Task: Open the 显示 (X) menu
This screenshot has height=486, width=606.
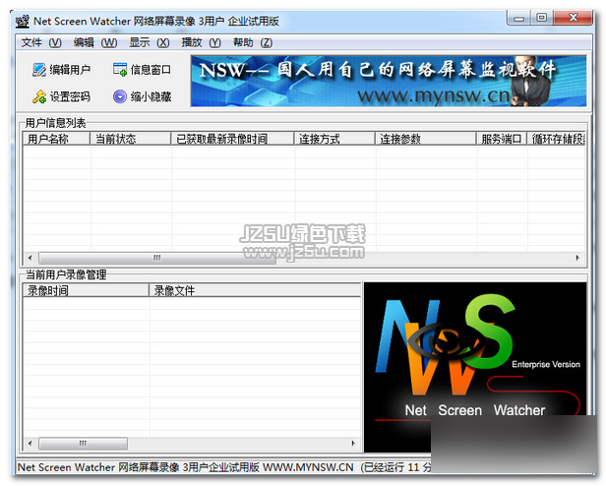Action: point(150,42)
